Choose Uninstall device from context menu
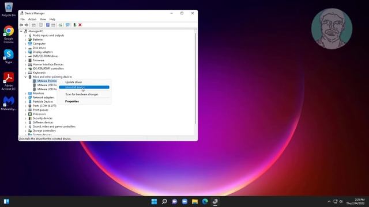This screenshot has height=207, width=369. 84,87
